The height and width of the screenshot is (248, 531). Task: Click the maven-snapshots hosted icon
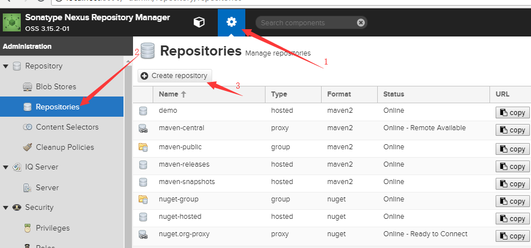click(143, 182)
